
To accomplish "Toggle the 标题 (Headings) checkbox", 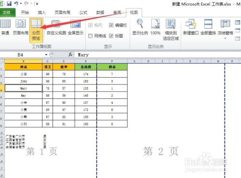I will 111,36.
